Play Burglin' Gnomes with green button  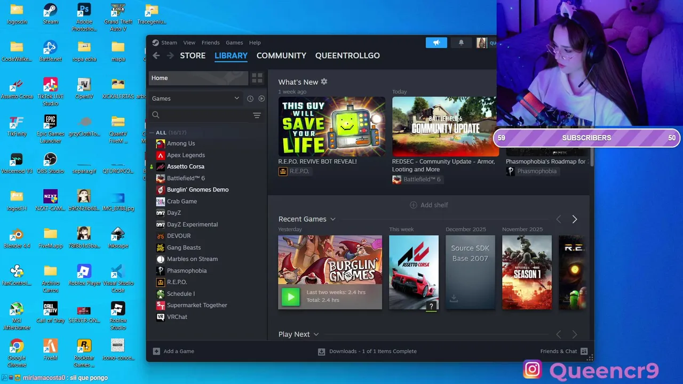290,297
